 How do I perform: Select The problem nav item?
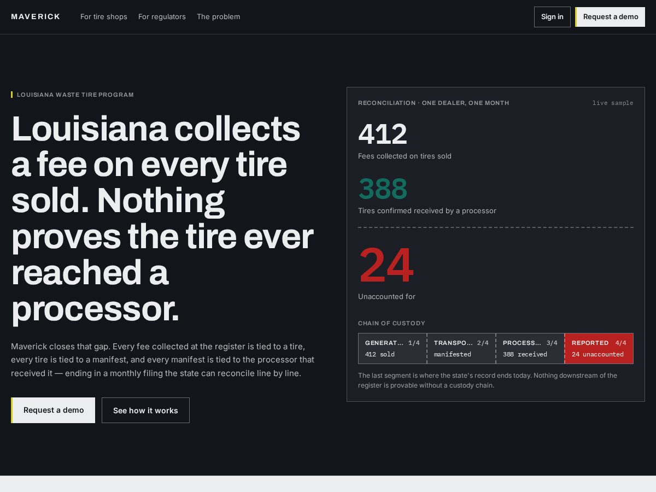point(218,17)
